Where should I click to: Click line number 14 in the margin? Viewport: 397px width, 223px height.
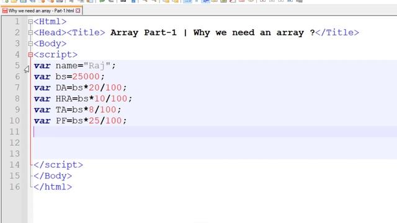click(x=14, y=165)
